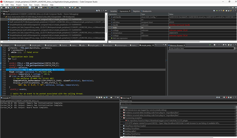
Task: Click the gray X remove expression icon
Action: 219,11
